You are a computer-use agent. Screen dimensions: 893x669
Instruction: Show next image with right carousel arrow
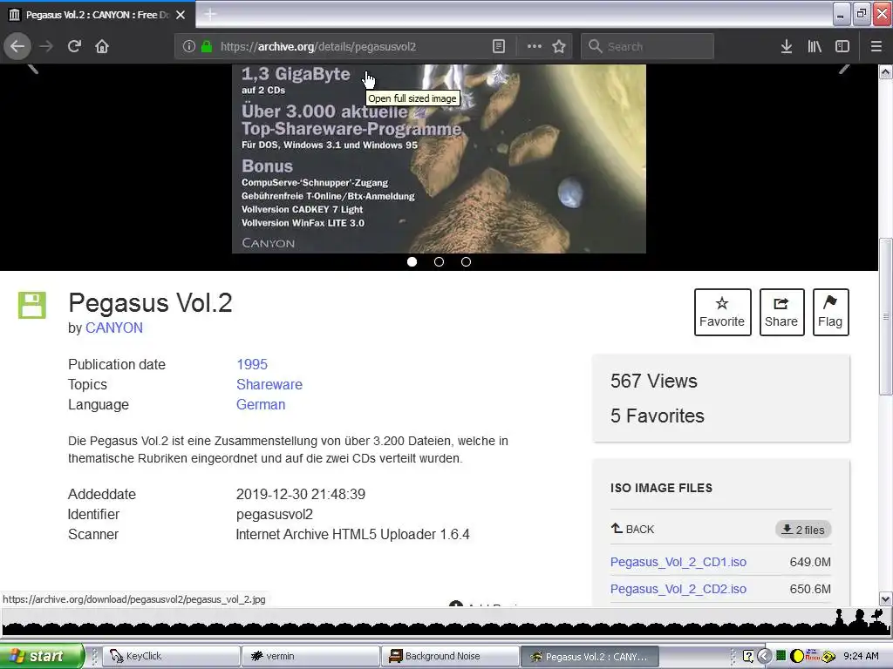pyautogui.click(x=844, y=68)
